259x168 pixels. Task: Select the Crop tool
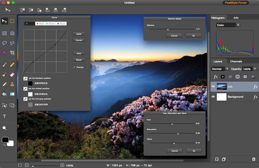click(x=12, y=52)
